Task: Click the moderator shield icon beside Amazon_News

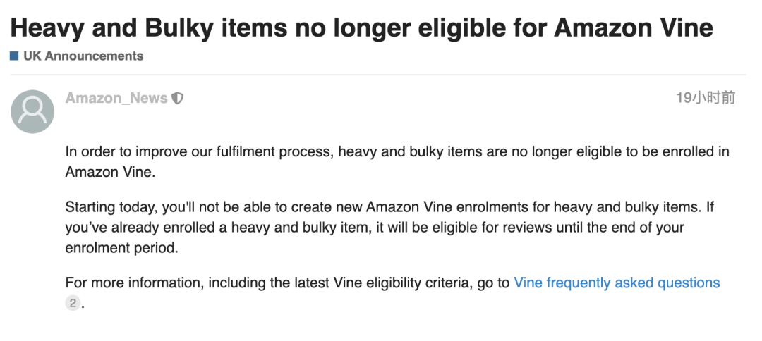Action: pyautogui.click(x=178, y=99)
